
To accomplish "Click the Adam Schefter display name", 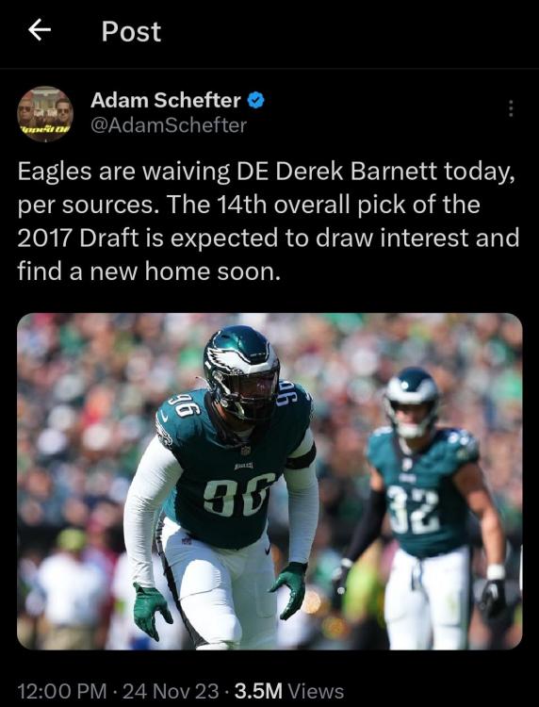I will [166, 100].
